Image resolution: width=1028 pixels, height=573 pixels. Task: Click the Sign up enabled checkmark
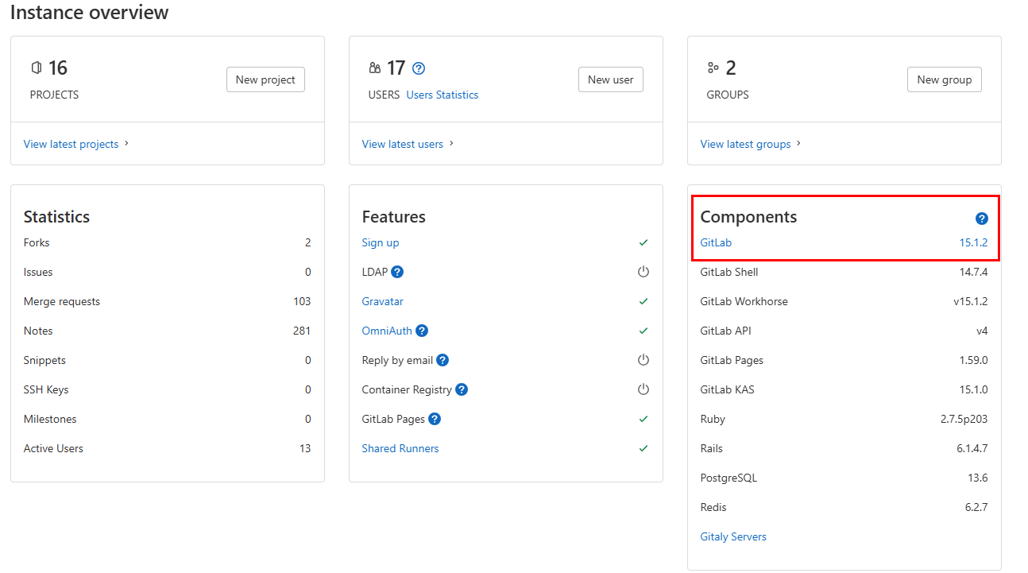[643, 242]
